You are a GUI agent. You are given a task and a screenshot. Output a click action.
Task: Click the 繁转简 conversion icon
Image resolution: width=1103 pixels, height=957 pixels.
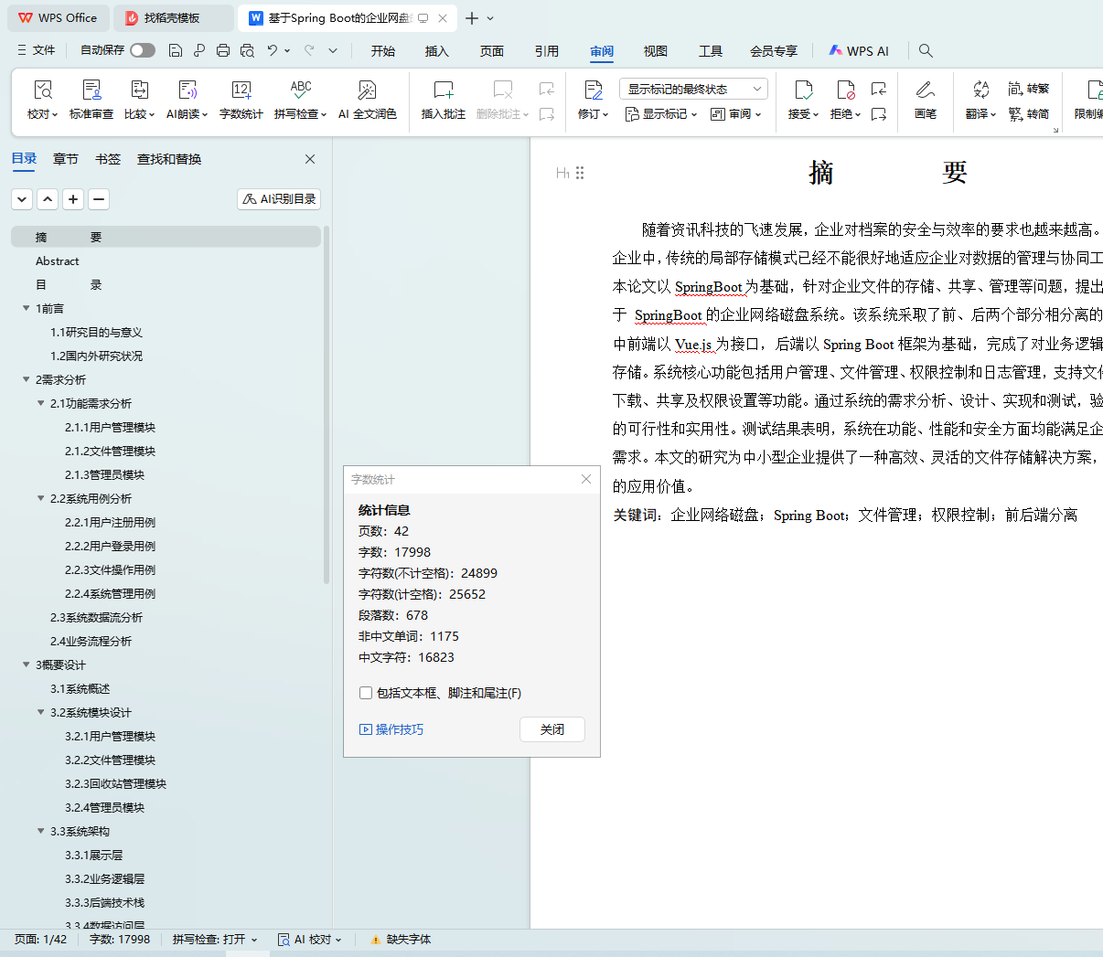pyautogui.click(x=1028, y=114)
